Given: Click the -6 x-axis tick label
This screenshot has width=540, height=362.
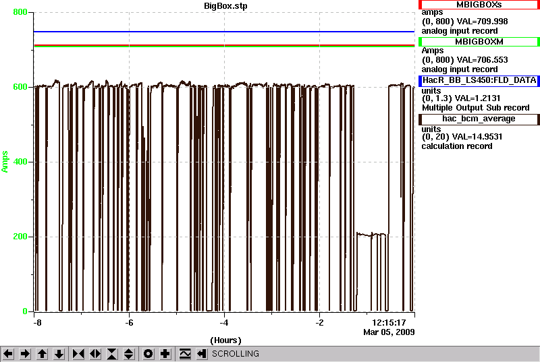Looking at the screenshot, I should tap(129, 323).
